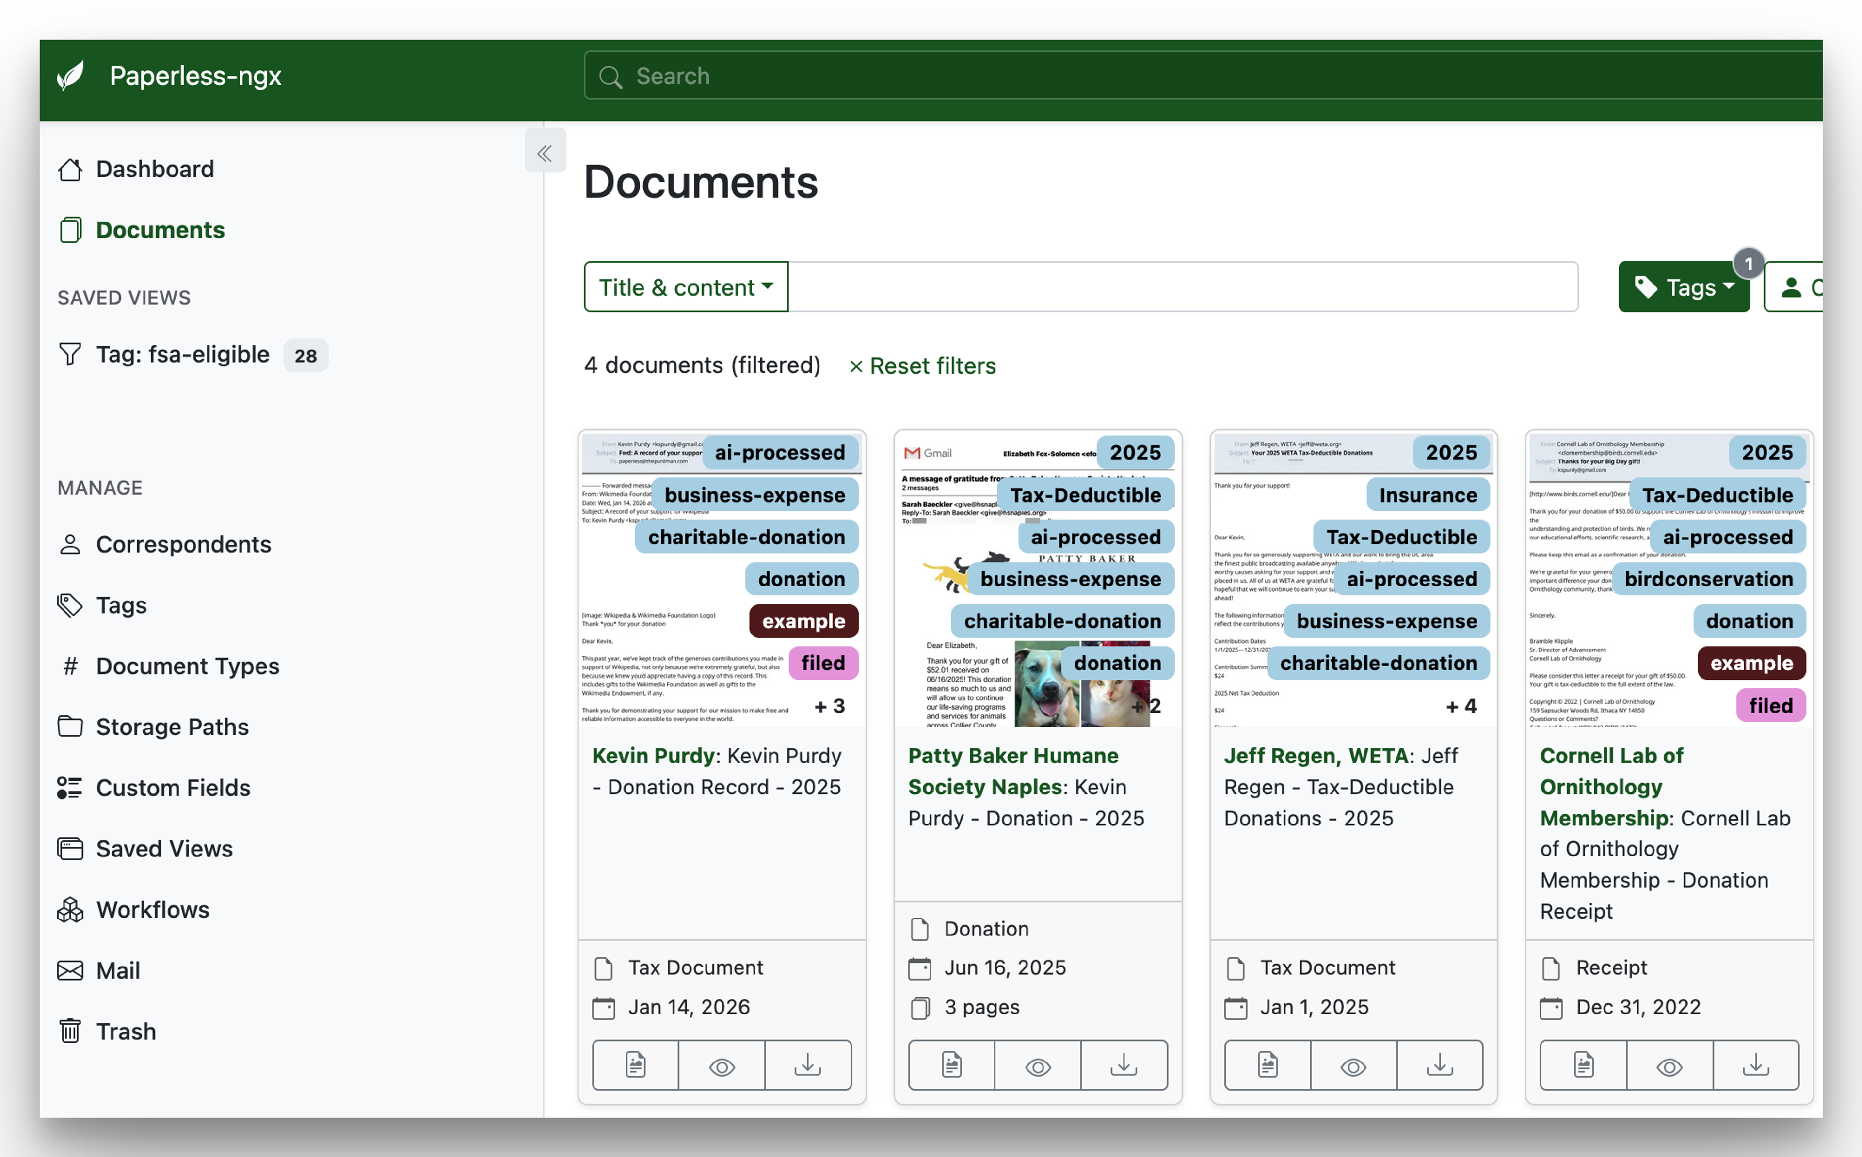This screenshot has height=1157, width=1862.
Task: Open the Tags management page
Action: pyautogui.click(x=102, y=605)
